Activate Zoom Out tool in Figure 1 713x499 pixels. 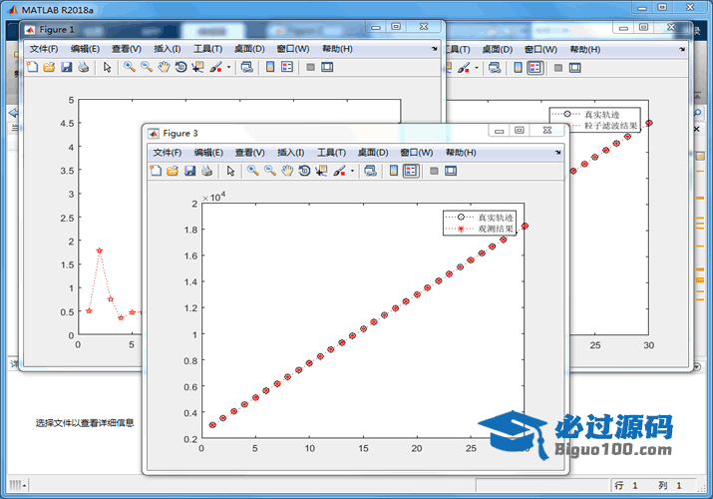tap(147, 67)
